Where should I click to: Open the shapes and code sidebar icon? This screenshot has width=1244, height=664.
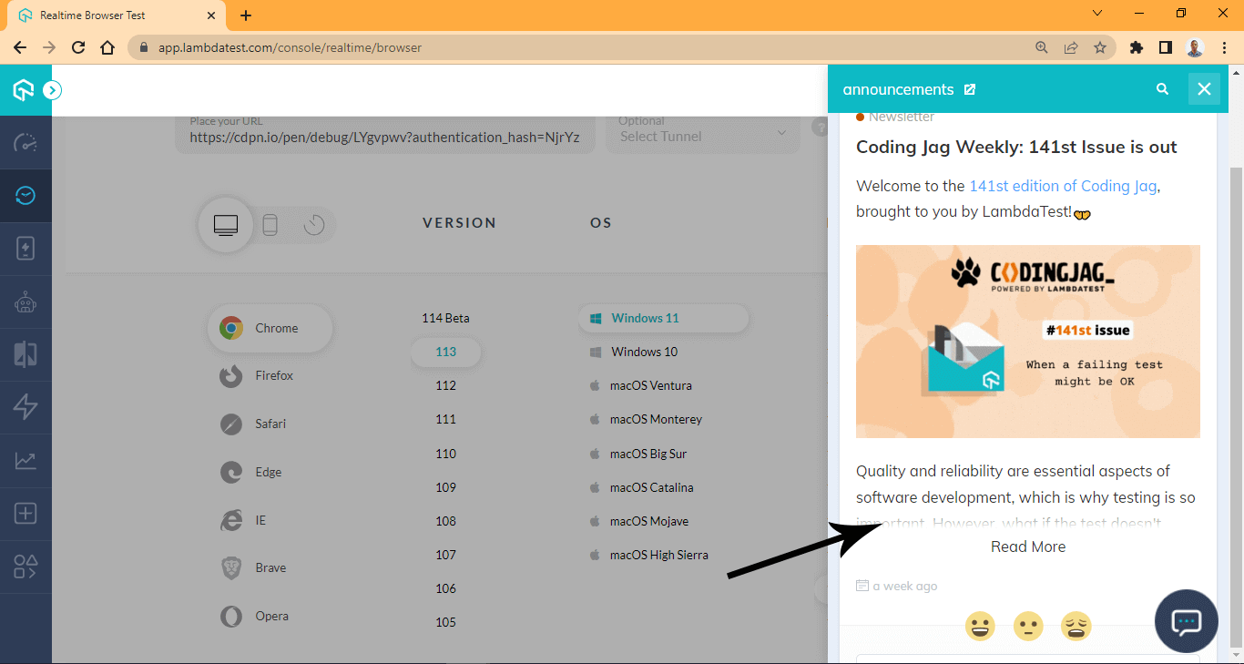[x=25, y=567]
